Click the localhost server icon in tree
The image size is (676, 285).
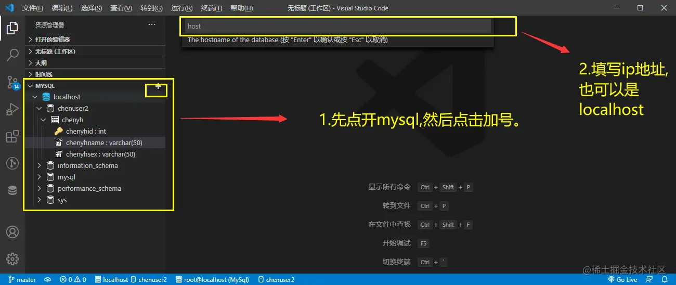(x=46, y=97)
